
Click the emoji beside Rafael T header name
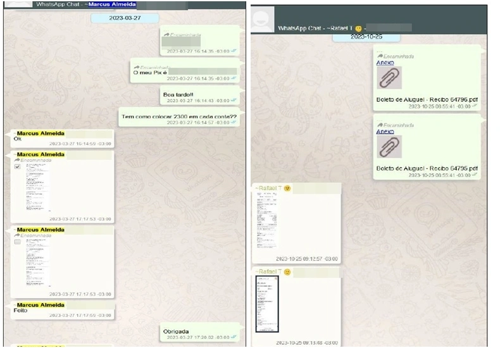coord(358,28)
